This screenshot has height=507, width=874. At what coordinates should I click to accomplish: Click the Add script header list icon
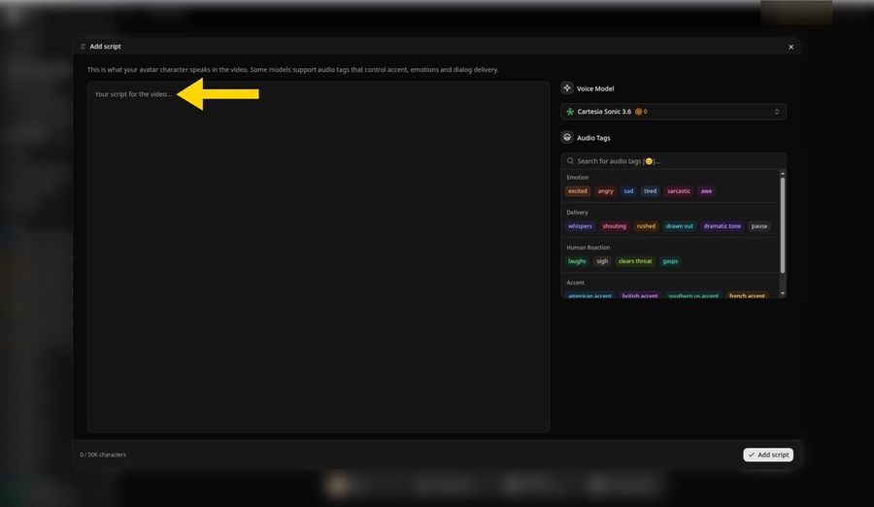84,47
